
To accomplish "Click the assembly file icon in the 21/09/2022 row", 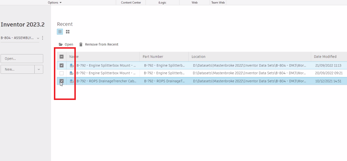I will coord(72,65).
